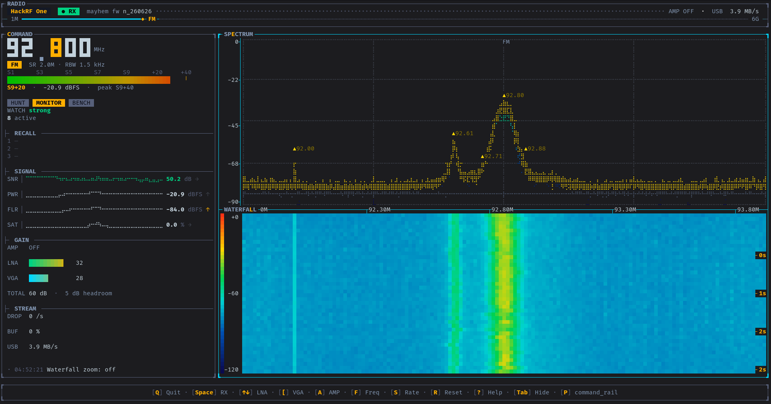Select recall slot 3
The width and height of the screenshot is (771, 404).
click(13, 156)
